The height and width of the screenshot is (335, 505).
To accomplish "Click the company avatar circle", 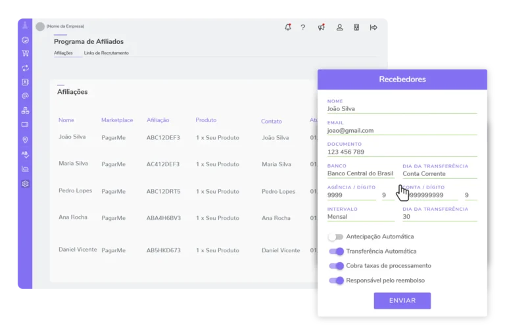I will tap(40, 26).
